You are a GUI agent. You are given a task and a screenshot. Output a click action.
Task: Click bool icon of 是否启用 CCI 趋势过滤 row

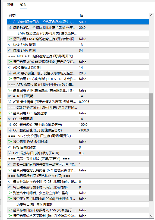point(10,113)
